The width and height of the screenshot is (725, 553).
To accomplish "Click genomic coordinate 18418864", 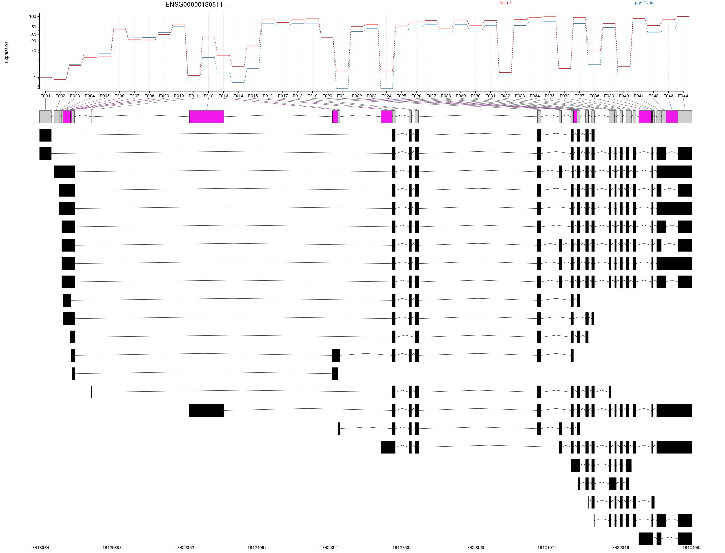I will [x=40, y=548].
